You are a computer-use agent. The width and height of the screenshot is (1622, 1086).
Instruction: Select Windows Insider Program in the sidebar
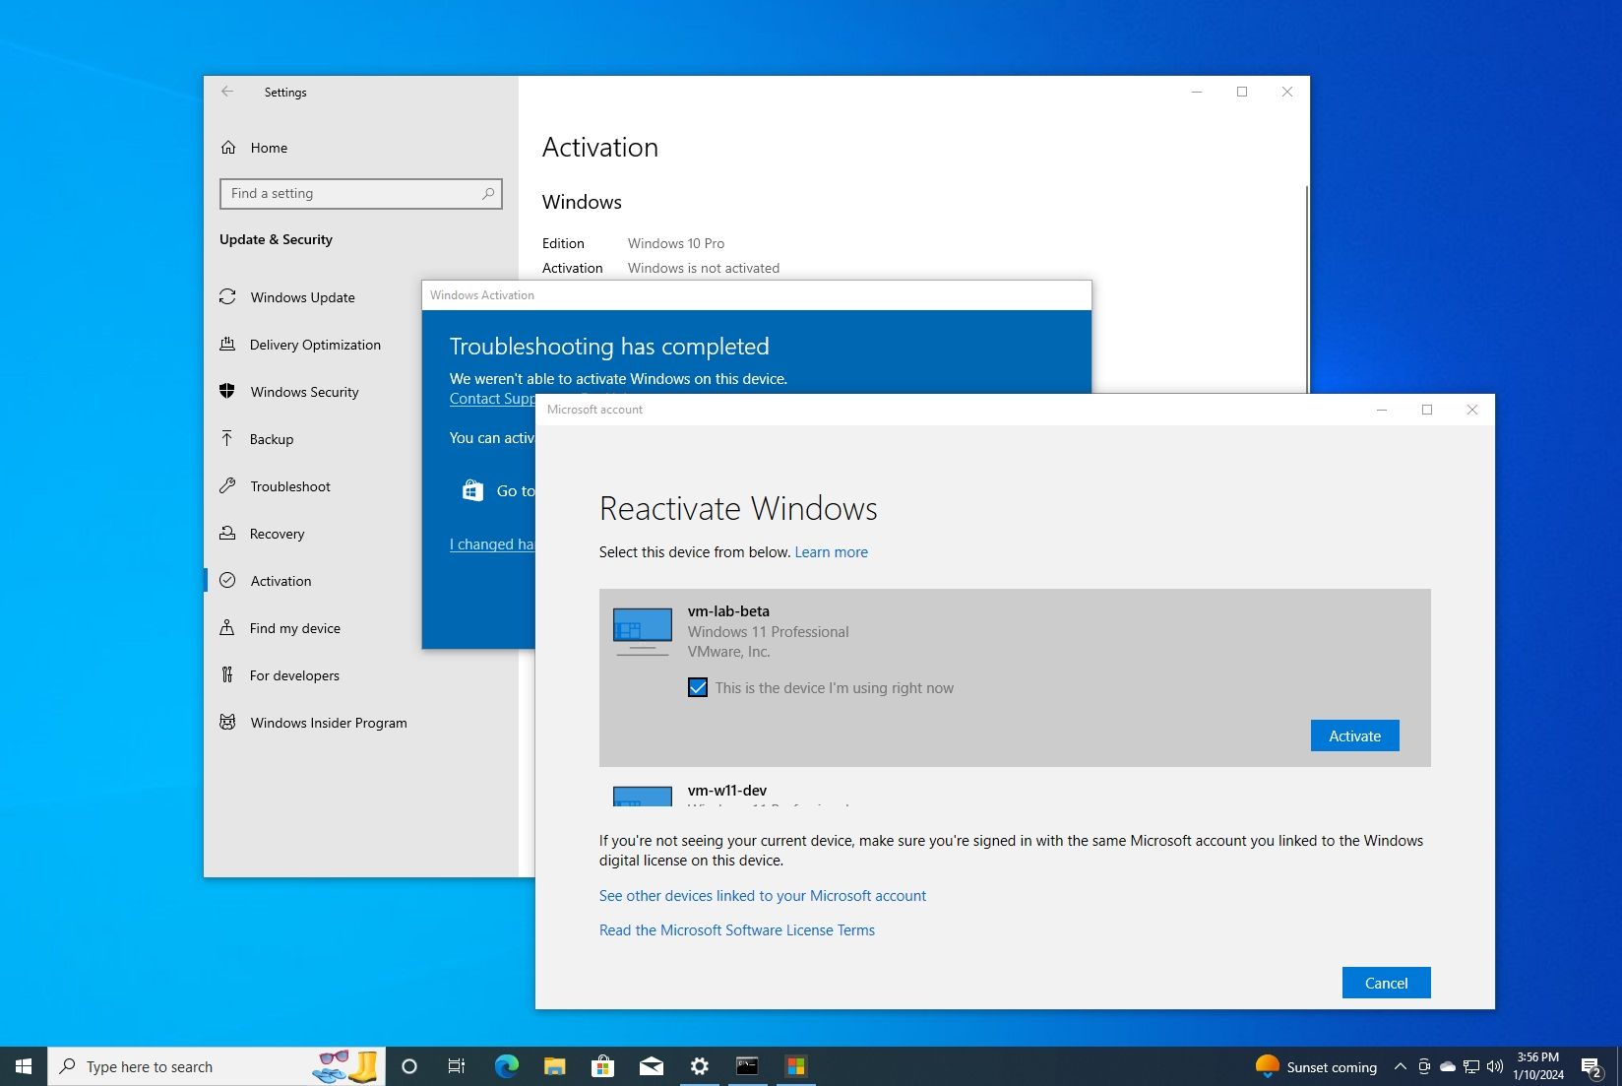pos(227,722)
